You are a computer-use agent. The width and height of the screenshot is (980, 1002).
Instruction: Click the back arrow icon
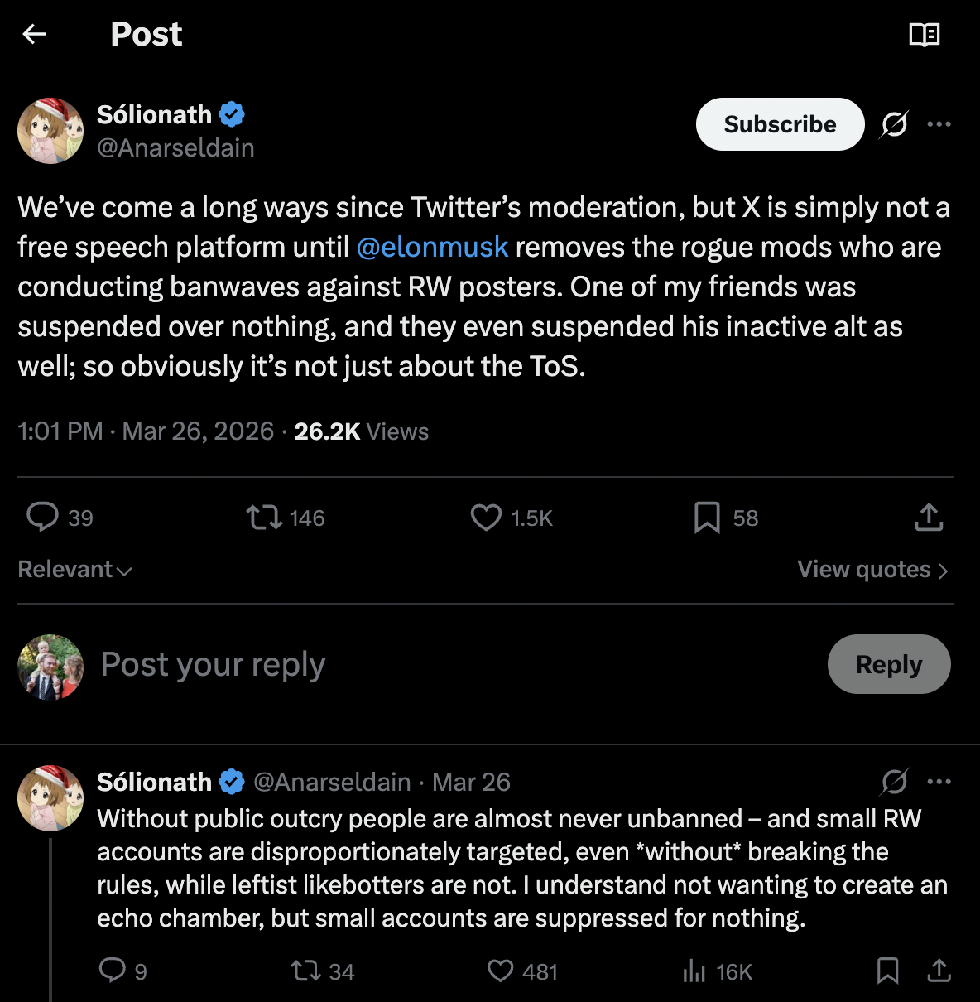(35, 34)
